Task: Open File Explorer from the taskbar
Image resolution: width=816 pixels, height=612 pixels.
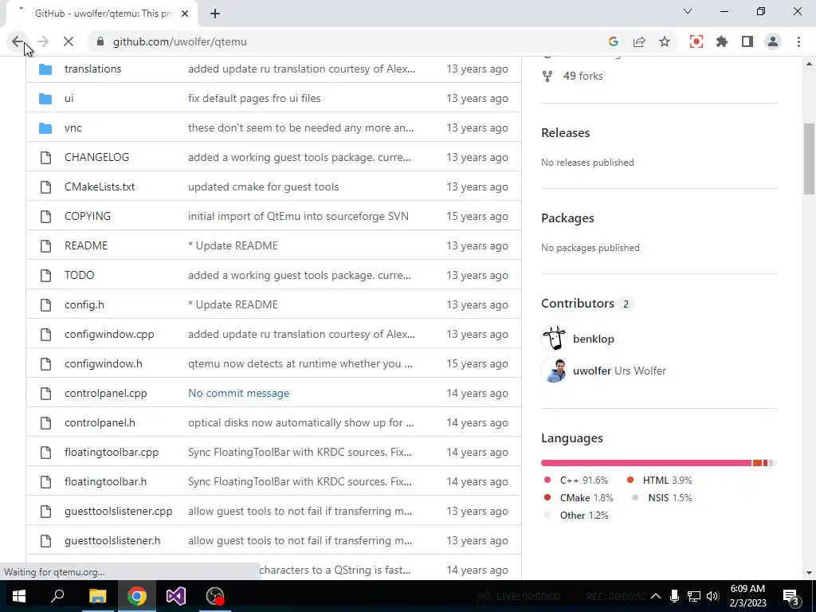Action: click(97, 596)
